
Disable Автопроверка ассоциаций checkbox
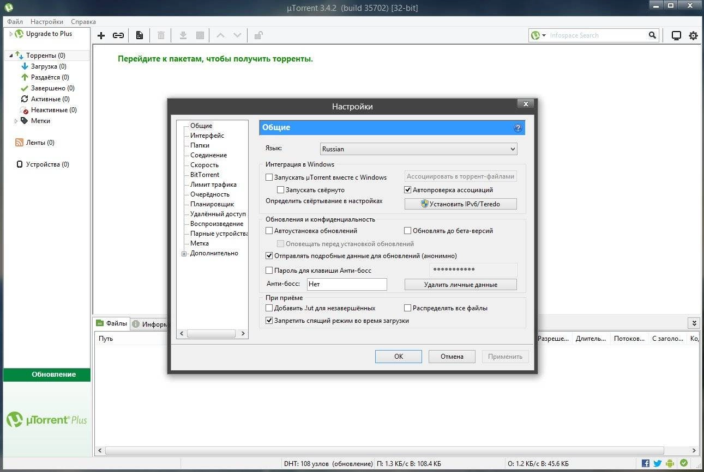click(x=407, y=190)
